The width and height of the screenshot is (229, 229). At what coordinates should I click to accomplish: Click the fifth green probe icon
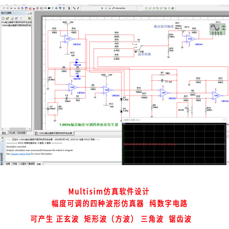(x=161, y=8)
